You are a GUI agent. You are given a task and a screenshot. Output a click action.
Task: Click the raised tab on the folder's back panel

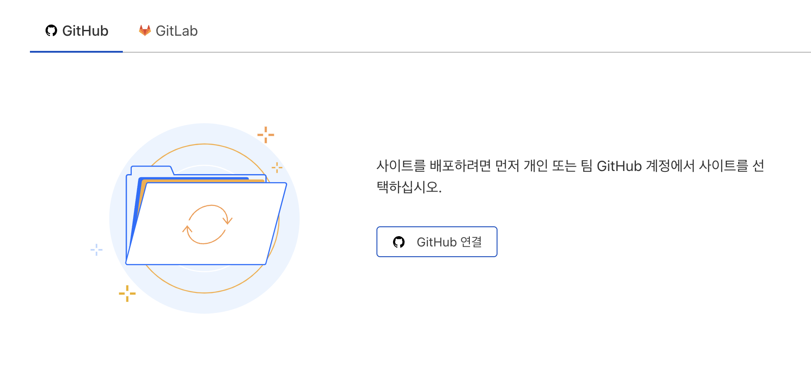click(x=152, y=170)
